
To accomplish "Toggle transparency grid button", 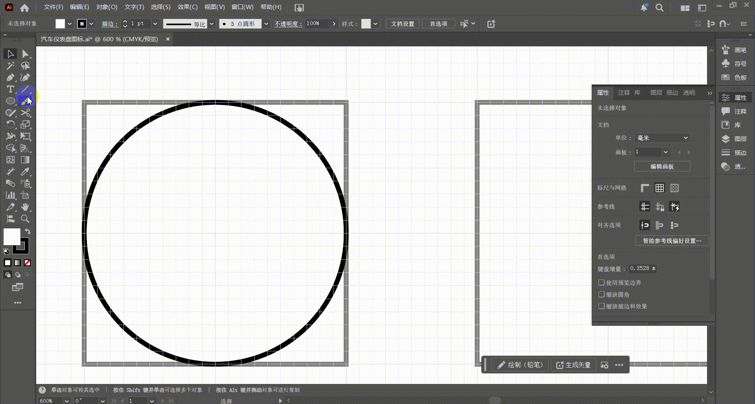I will click(x=674, y=188).
